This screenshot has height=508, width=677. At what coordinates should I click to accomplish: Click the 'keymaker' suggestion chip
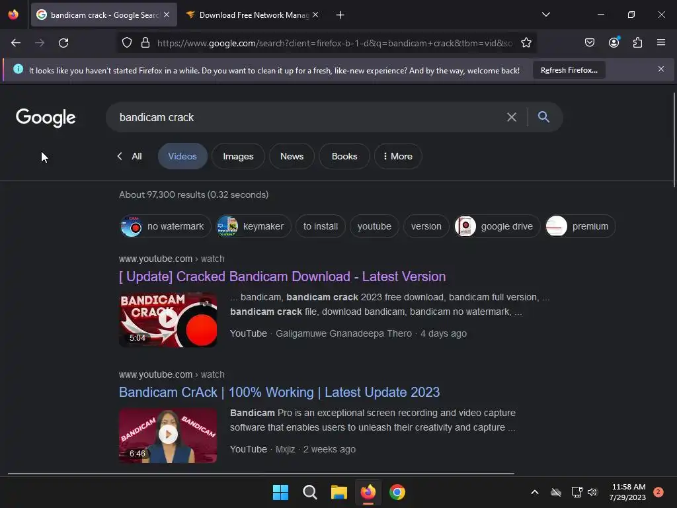tap(253, 226)
